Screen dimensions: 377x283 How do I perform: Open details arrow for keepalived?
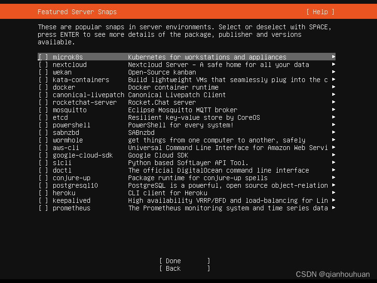pos(334,200)
